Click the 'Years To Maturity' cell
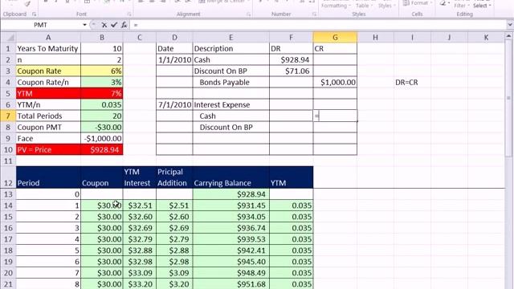The width and height of the screenshot is (514, 289). coord(48,48)
